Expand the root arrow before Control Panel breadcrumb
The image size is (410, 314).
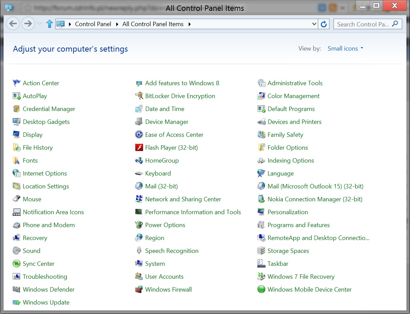pyautogui.click(x=70, y=24)
